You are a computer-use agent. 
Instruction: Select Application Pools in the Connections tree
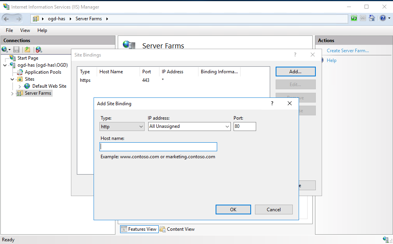(43, 72)
